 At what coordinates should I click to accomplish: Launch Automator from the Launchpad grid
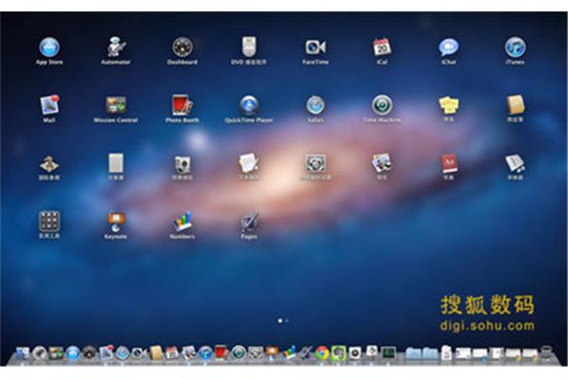115,47
